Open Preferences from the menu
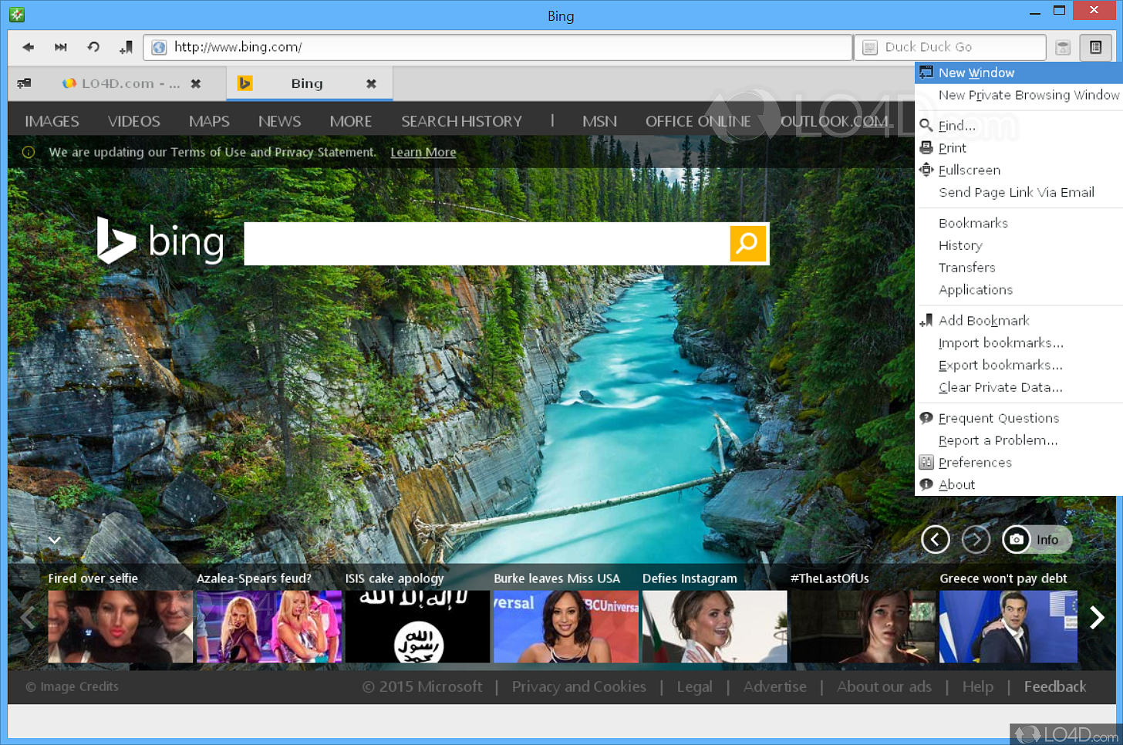 pos(1018,463)
